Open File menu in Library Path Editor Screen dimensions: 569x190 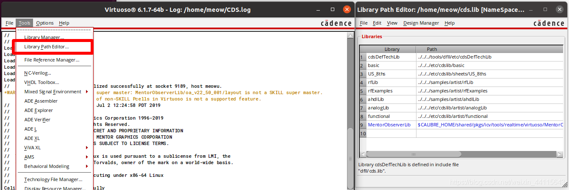tap(364, 23)
